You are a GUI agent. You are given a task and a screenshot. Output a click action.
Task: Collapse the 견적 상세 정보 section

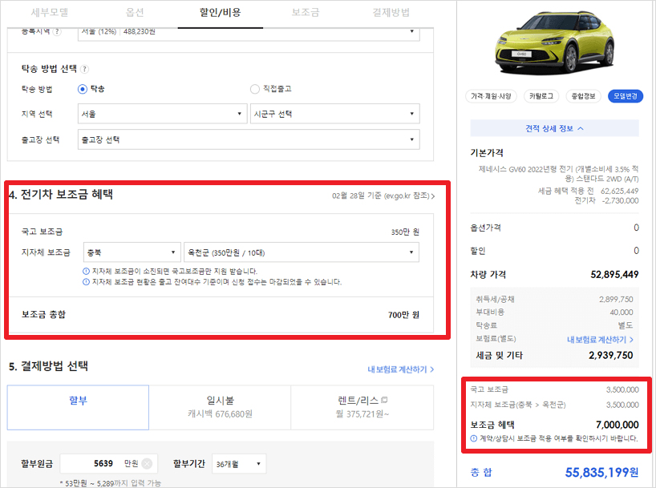(x=553, y=130)
